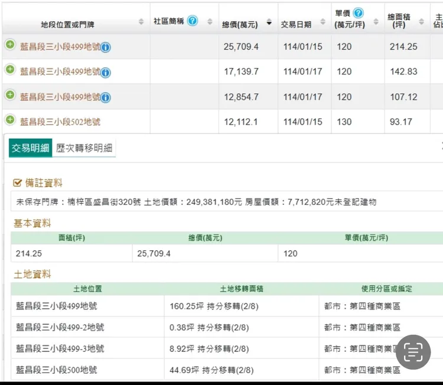443x385 pixels.
Task: Click the 地段位置或門牌 column header
Action: pyautogui.click(x=67, y=25)
